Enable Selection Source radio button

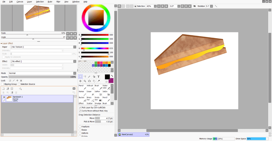pos(19,84)
